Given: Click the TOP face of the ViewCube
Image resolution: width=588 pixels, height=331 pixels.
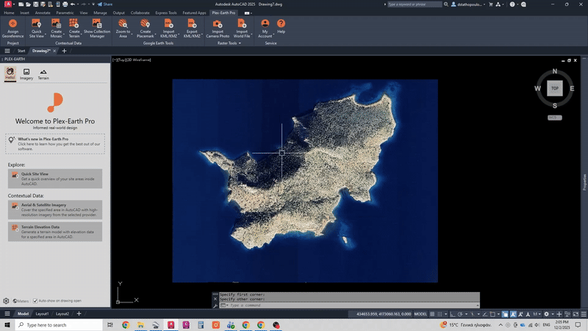Looking at the screenshot, I should click(x=555, y=88).
